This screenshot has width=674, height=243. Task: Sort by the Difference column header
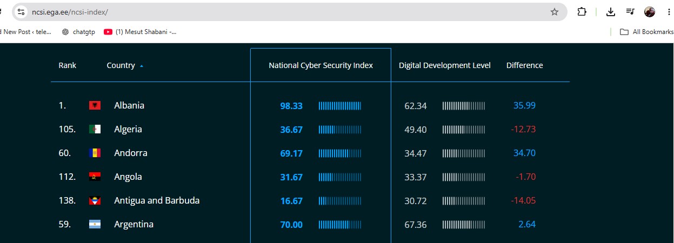(524, 65)
